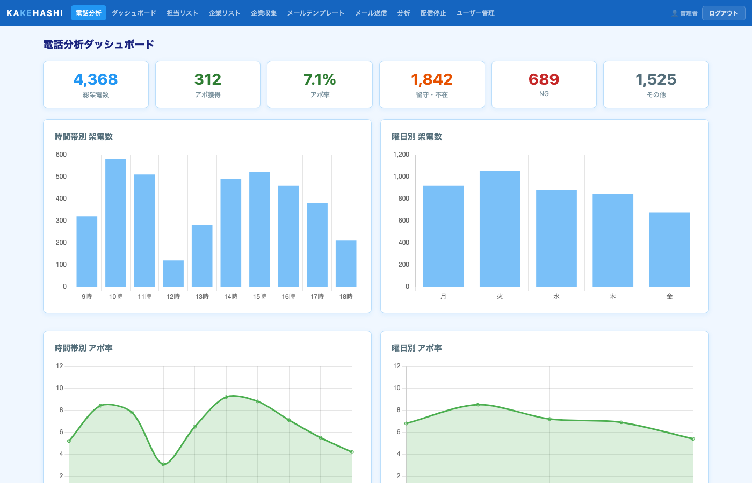Click the KAKEHASHI logo
This screenshot has width=752, height=483.
click(x=35, y=13)
